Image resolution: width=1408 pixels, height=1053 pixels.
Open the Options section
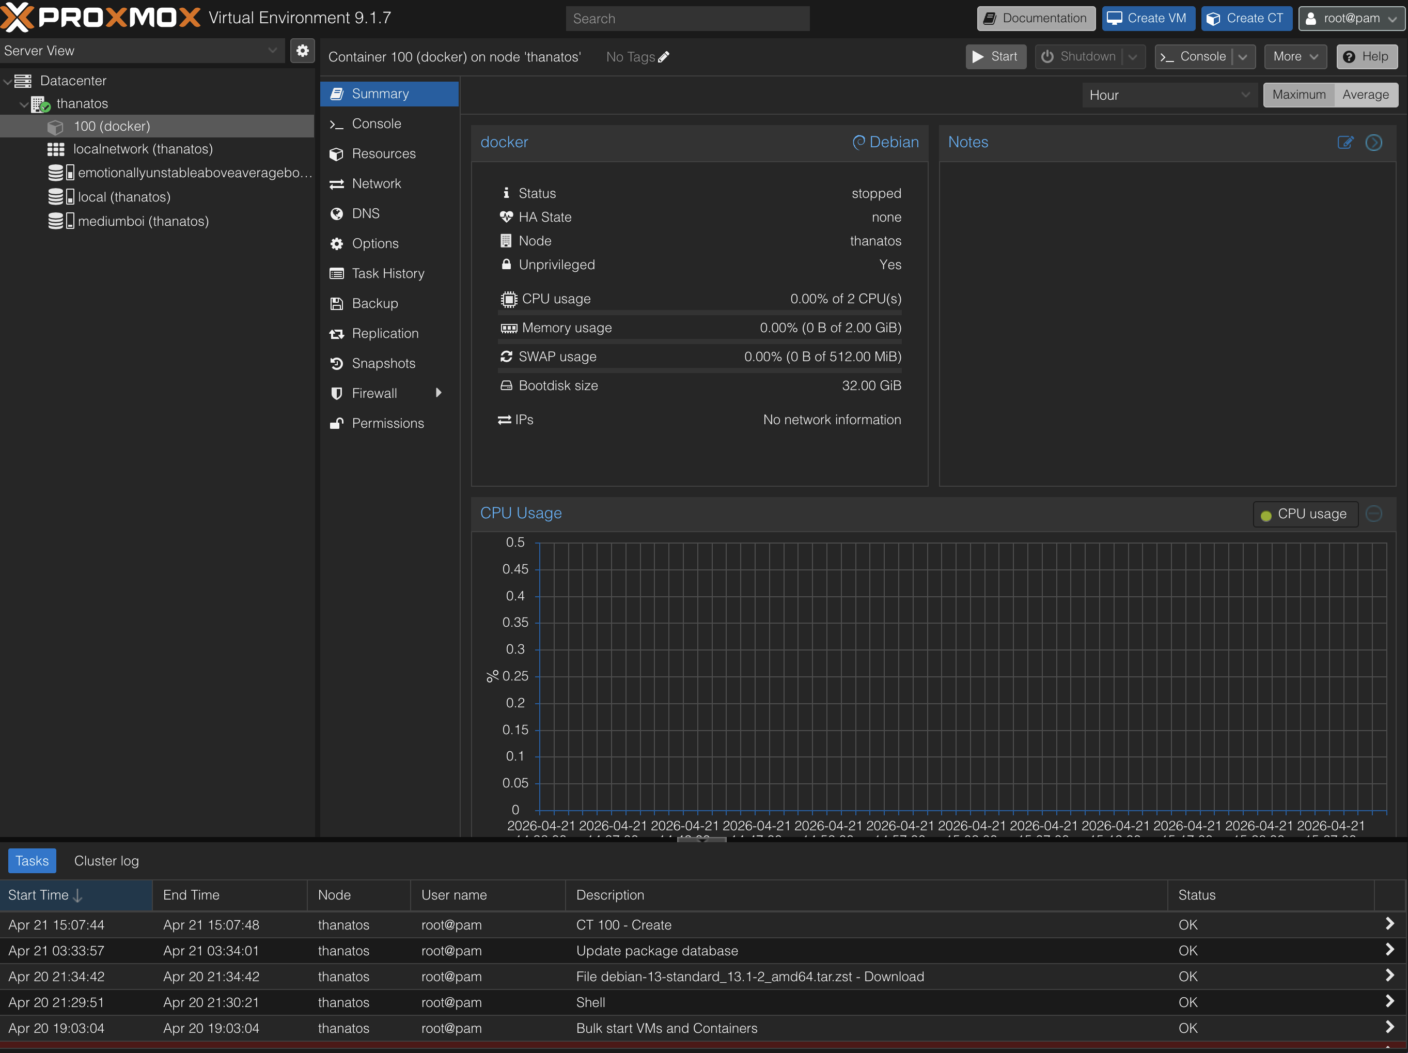[x=389, y=244]
